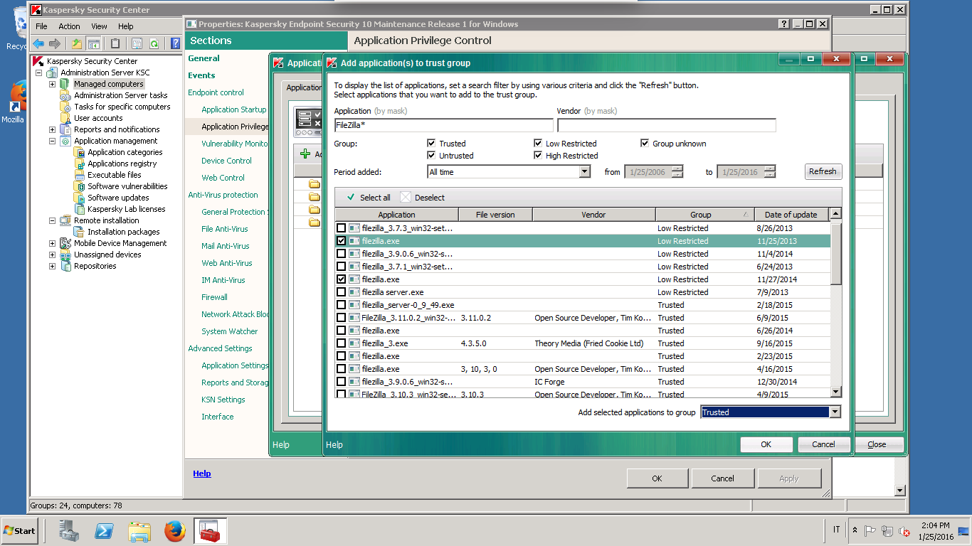Click the Installation packages icon
Image resolution: width=972 pixels, height=546 pixels.
click(x=79, y=232)
